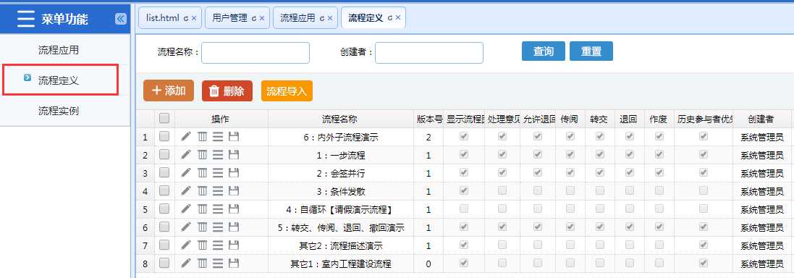Toggle 传阅 checkbox in 3：条件发散 row

tap(570, 190)
